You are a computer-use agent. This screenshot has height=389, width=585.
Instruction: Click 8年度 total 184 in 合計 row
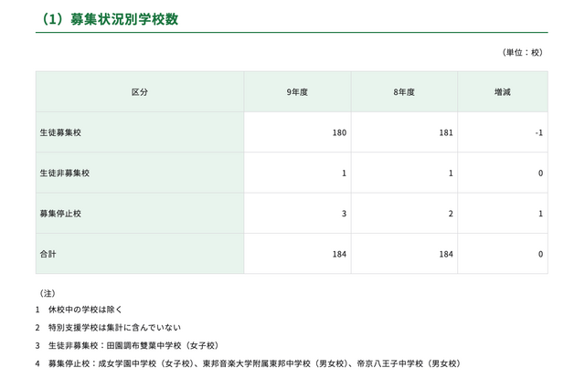tap(446, 254)
